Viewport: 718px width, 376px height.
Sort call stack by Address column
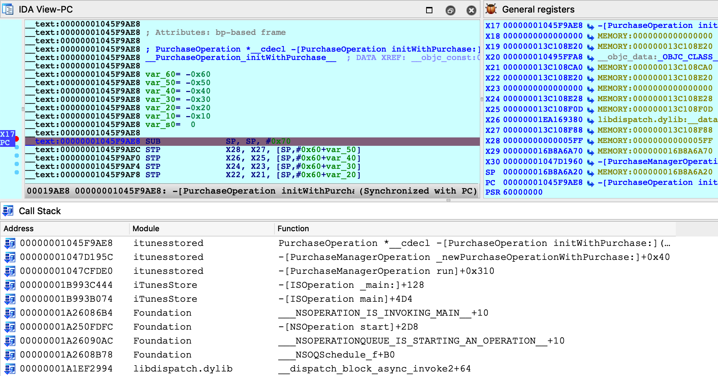click(19, 228)
